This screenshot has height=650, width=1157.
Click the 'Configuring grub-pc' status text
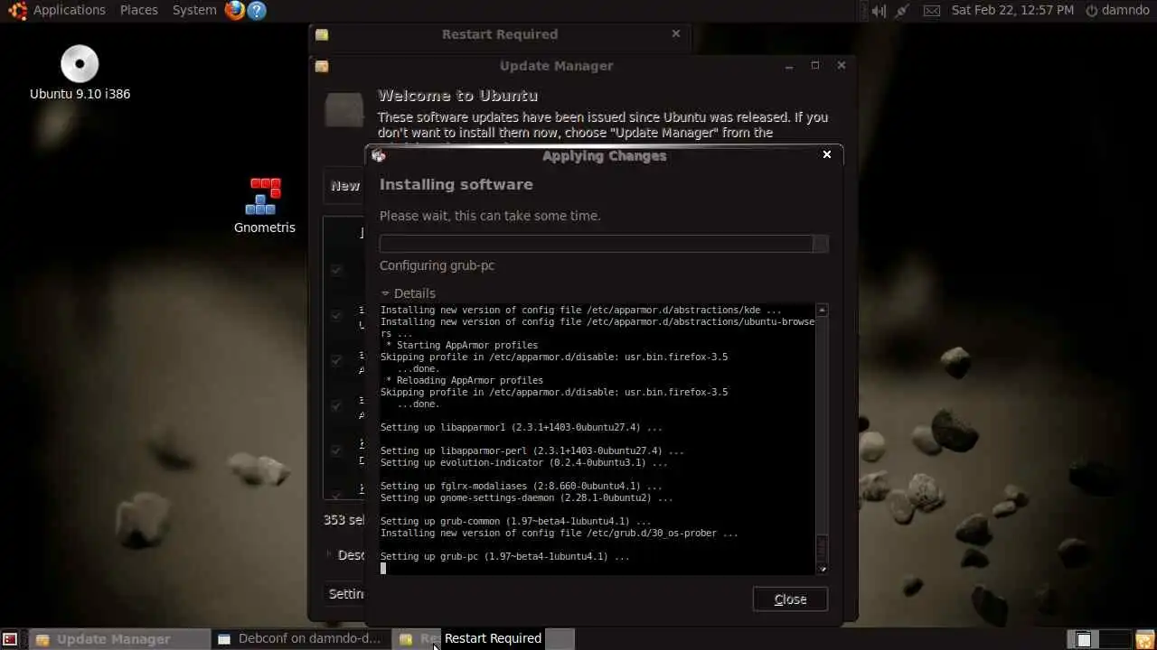(437, 265)
